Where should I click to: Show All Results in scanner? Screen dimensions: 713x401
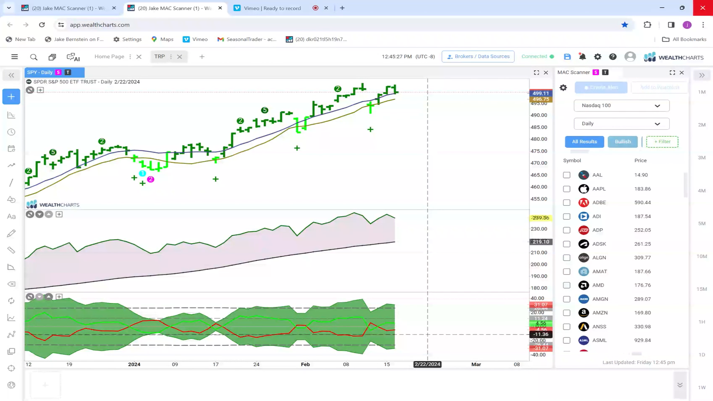click(585, 142)
